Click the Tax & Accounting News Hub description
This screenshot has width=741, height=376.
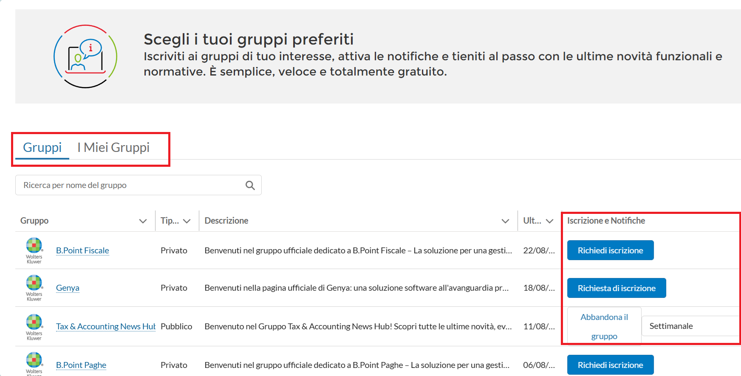358,326
